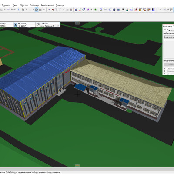The height and width of the screenshot is (174, 174).
Task: Click the small arrow button in tracker panel
Action: 58,26
